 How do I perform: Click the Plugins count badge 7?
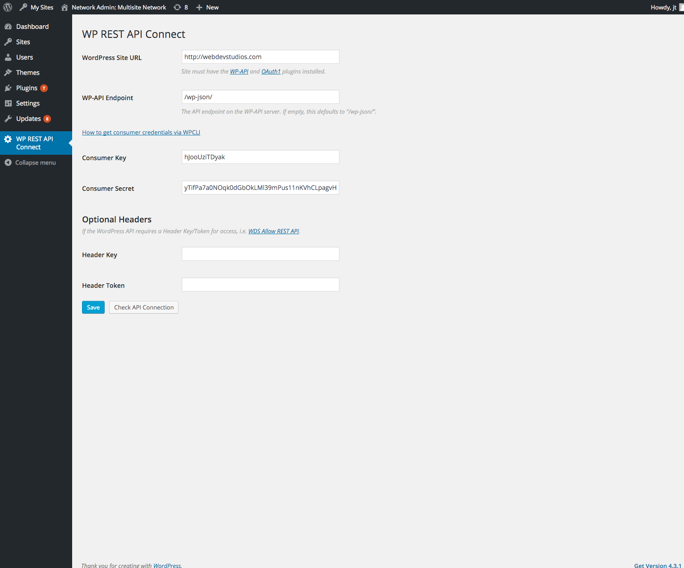[x=44, y=88]
